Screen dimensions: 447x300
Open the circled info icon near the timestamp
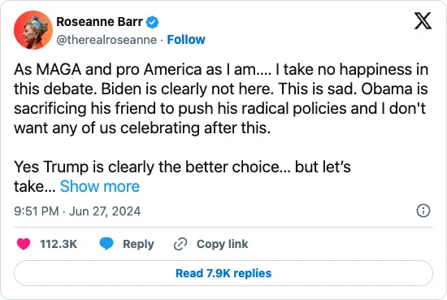coord(423,211)
